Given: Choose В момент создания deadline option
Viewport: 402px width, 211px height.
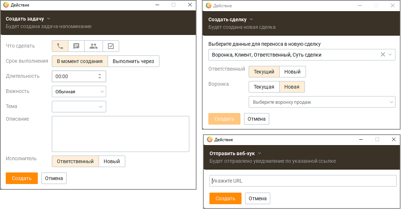Looking at the screenshot, I should click(x=80, y=61).
